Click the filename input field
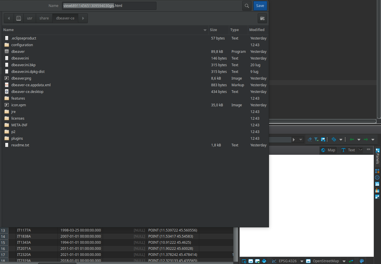This screenshot has width=381, height=264. [109, 6]
